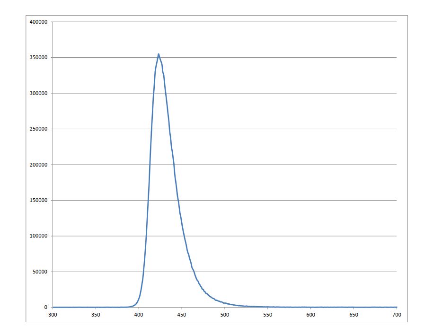The width and height of the screenshot is (433, 335).
Task: Click the 500 x-axis label
Action: [225, 315]
